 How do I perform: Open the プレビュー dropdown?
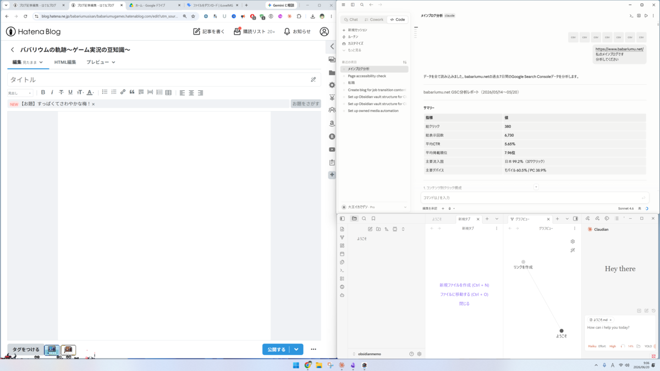click(x=101, y=62)
